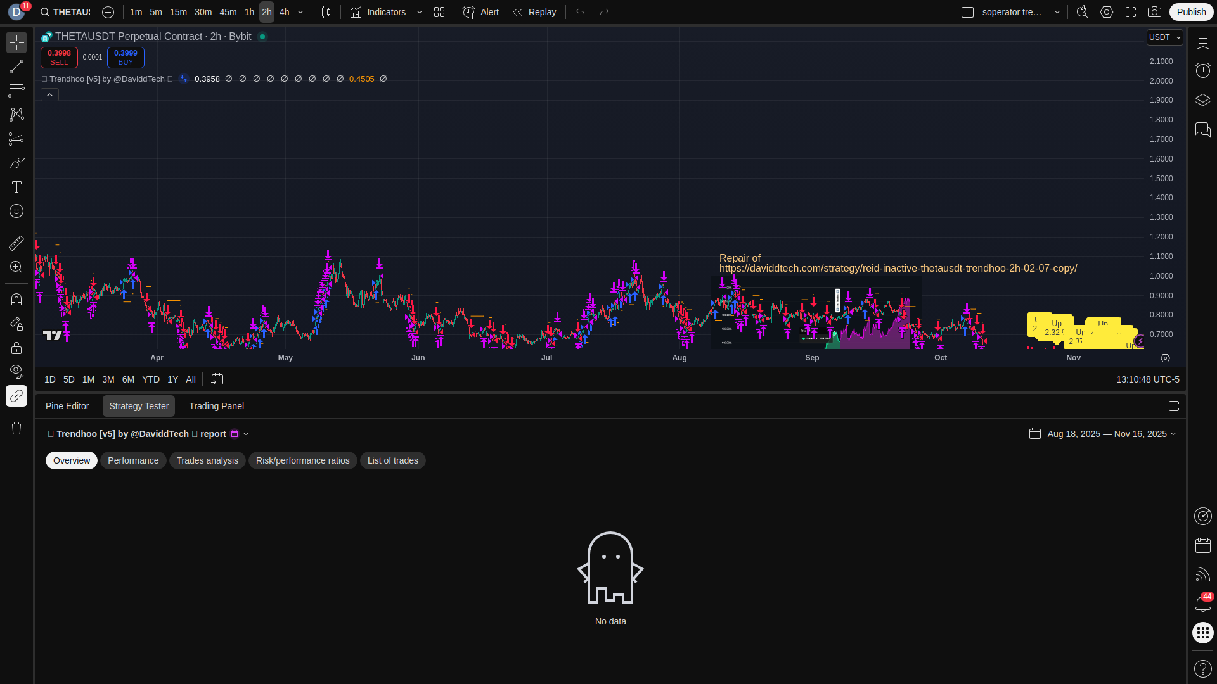Click the red 0.3998 SELL price box

pyautogui.click(x=59, y=57)
